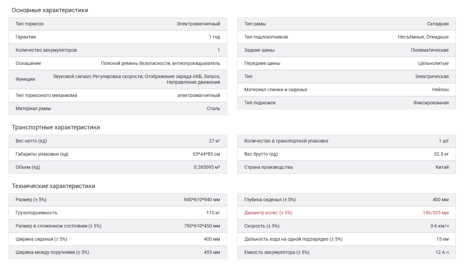Click the "Количество аккумуляторов" label
The image size is (466, 267).
pyautogui.click(x=46, y=50)
